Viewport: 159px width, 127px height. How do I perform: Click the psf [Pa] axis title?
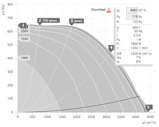tap(4, 10)
